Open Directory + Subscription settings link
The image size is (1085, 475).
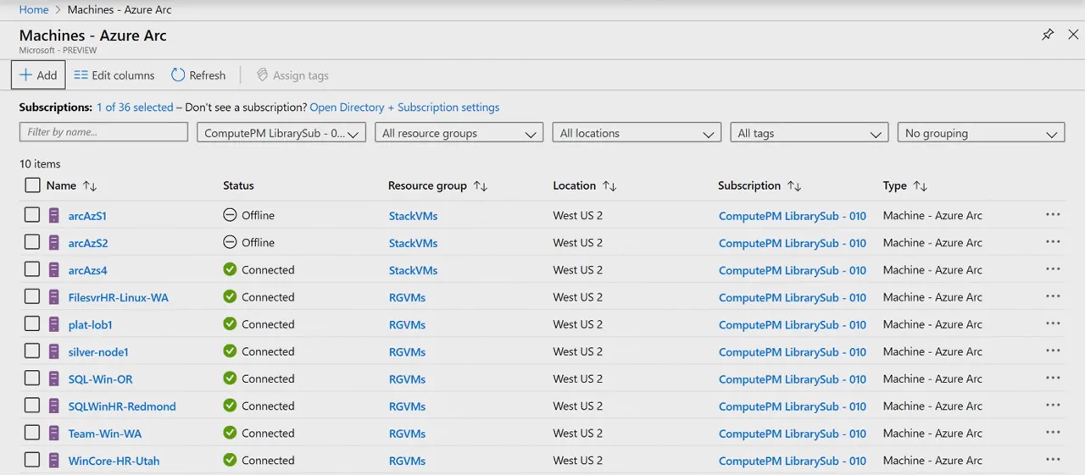pyautogui.click(x=404, y=108)
